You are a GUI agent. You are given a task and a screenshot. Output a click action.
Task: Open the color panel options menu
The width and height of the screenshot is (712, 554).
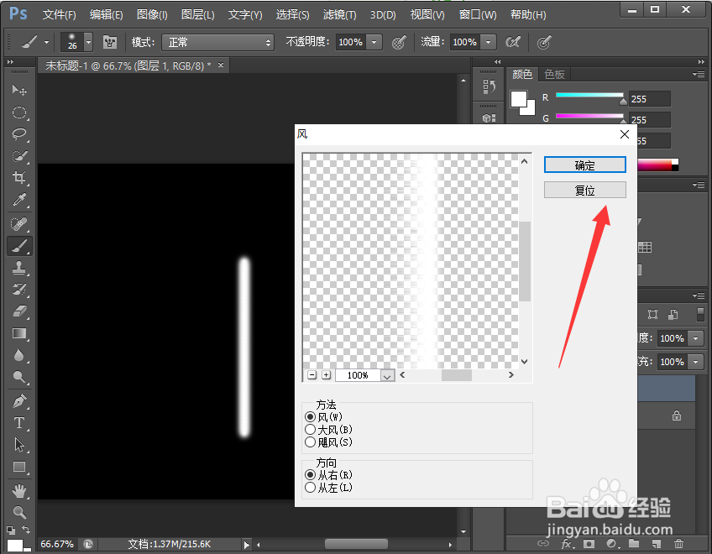click(699, 74)
